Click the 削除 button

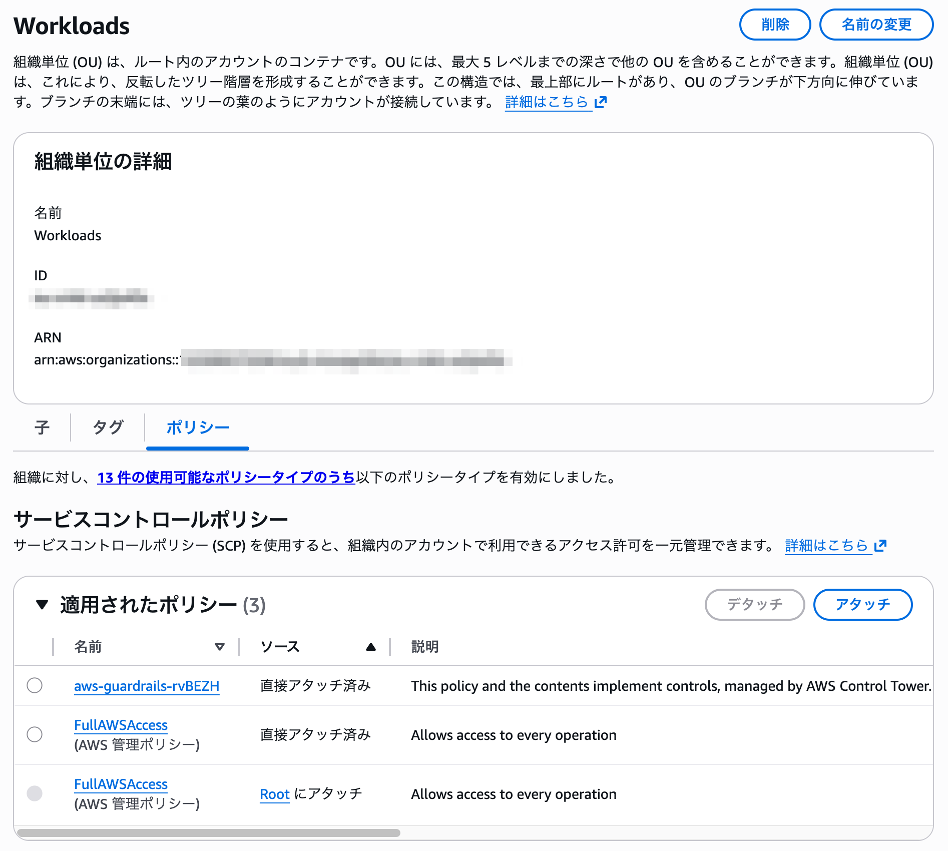click(775, 25)
